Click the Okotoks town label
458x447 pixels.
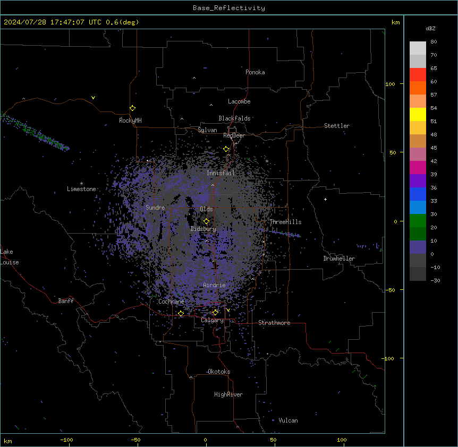pos(219,372)
